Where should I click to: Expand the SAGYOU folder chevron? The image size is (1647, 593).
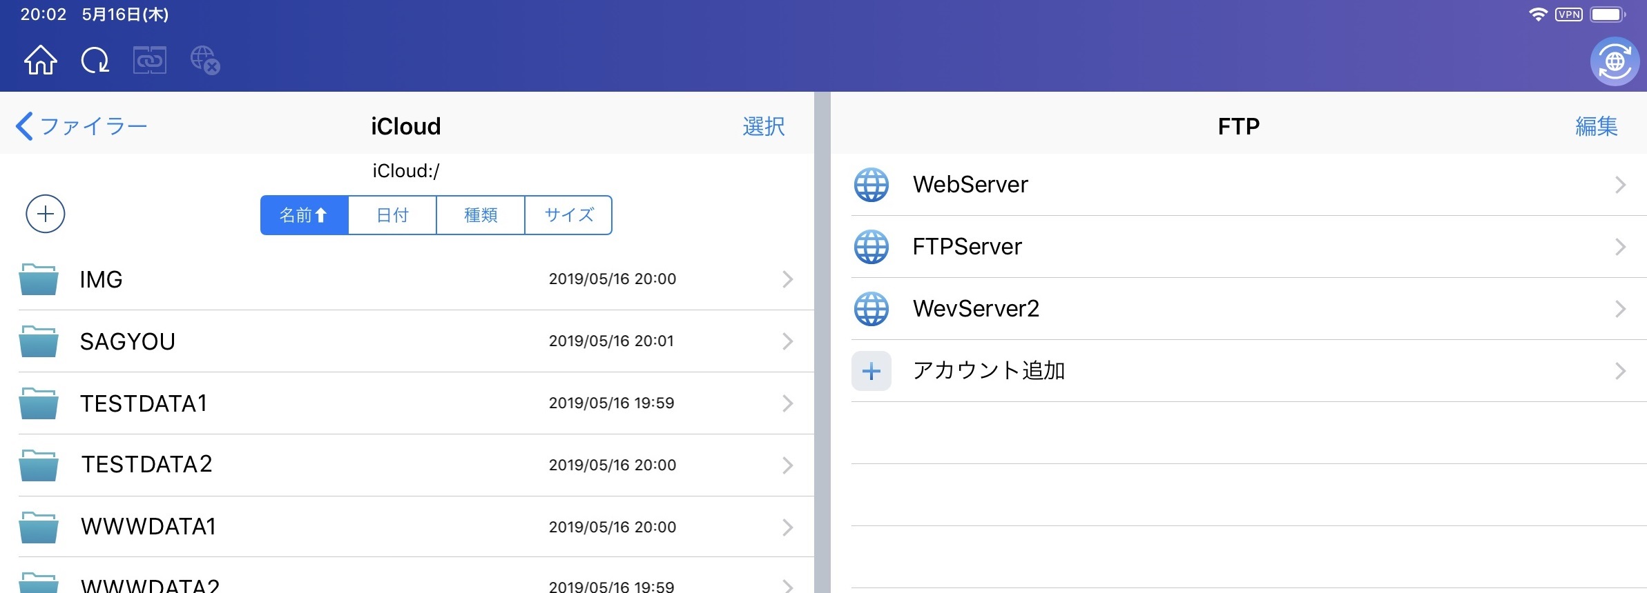pyautogui.click(x=787, y=341)
